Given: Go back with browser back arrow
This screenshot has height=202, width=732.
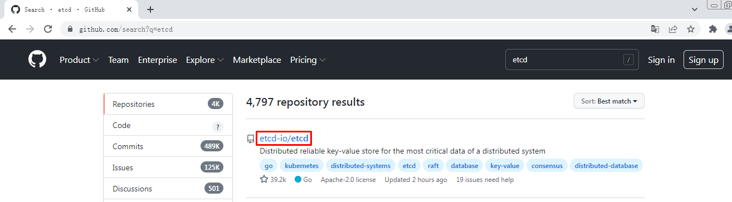Looking at the screenshot, I should point(12,29).
